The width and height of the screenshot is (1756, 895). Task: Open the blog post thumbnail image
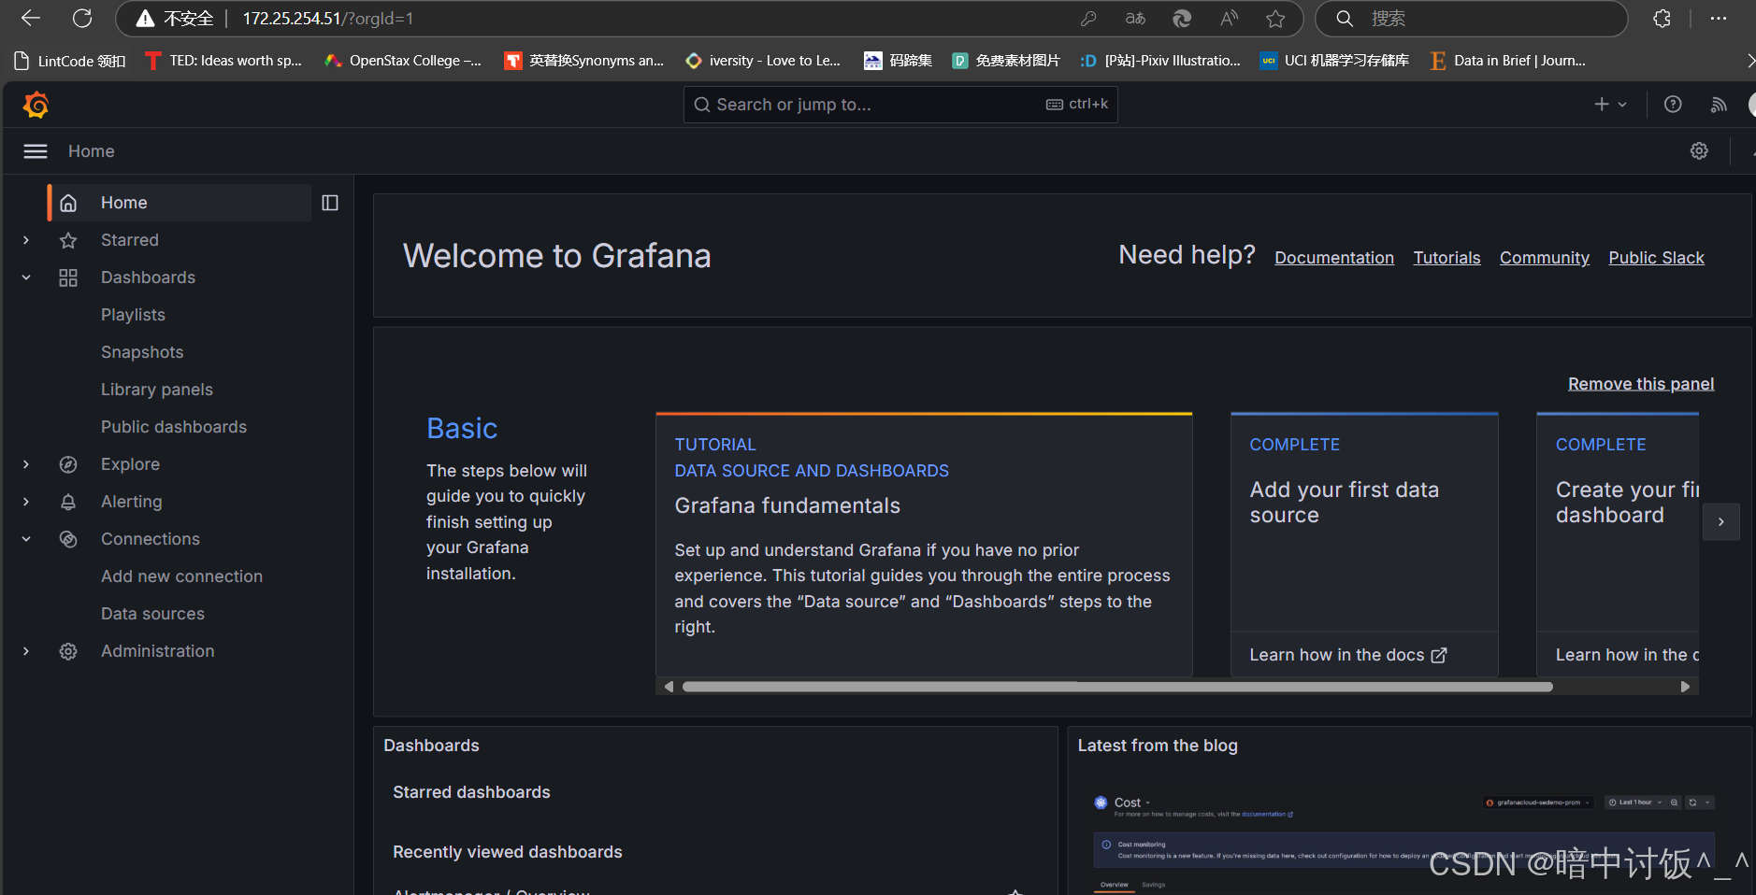point(1404,841)
